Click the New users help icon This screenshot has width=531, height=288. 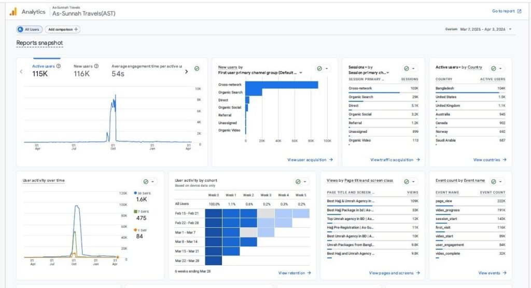[x=96, y=66]
